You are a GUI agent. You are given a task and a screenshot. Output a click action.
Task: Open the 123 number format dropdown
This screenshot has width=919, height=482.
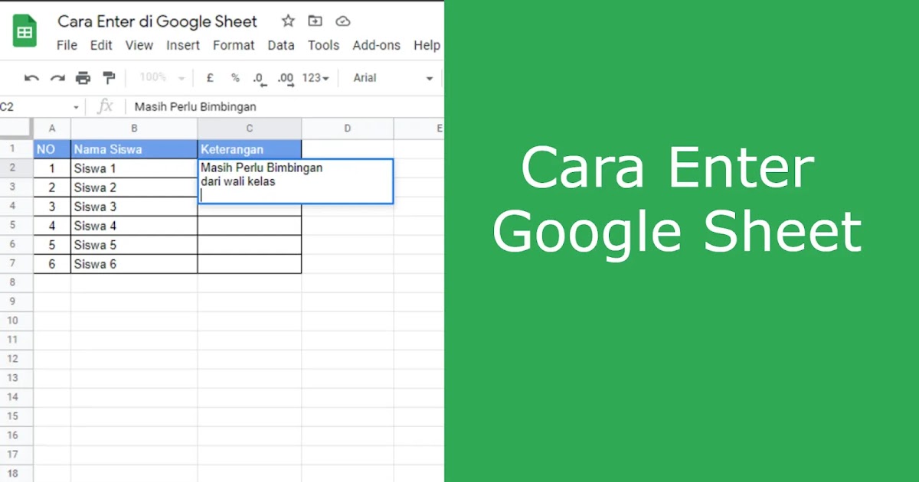click(314, 78)
